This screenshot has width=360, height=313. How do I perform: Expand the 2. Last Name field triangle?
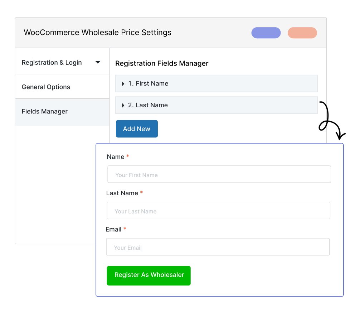123,105
